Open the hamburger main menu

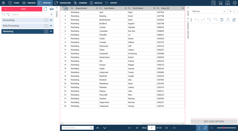click(3, 3)
